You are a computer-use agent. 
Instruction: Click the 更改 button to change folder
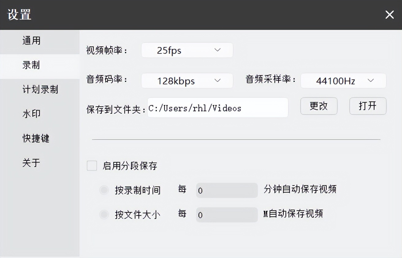click(319, 106)
